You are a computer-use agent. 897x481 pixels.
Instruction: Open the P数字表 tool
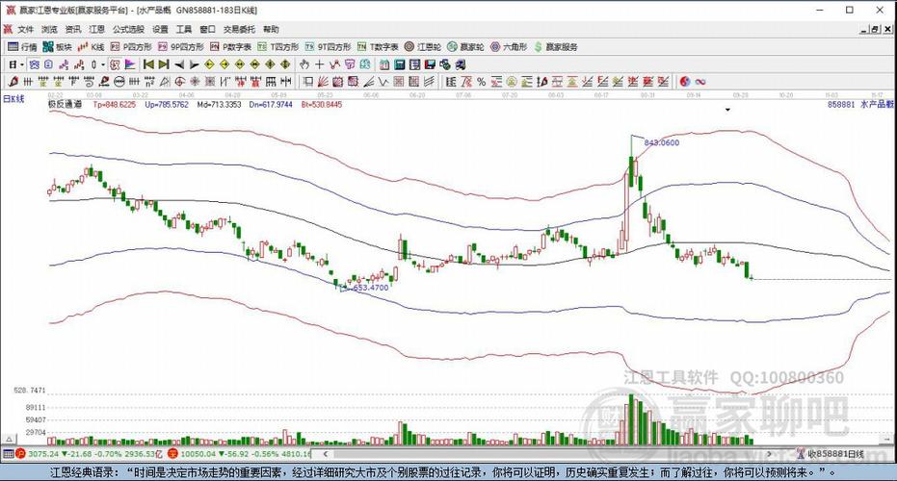tap(230, 47)
